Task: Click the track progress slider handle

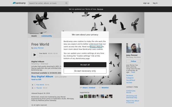Action: 41,56
